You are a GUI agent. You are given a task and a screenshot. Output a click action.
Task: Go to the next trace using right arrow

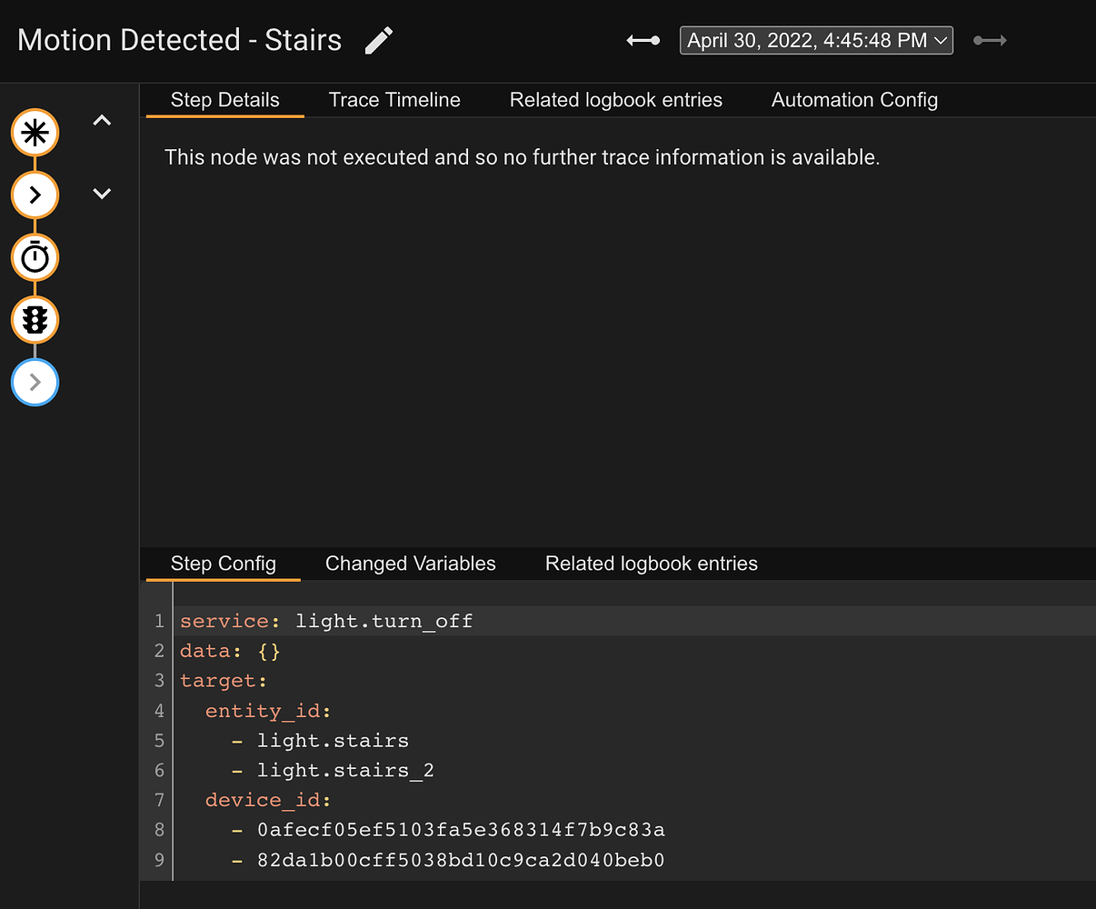[990, 41]
